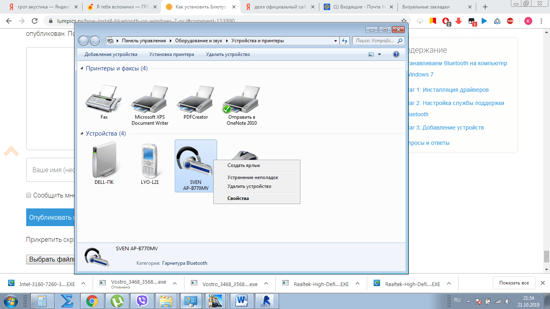Viewport: 550px width, 309px height.
Task: Select Send to OneNote 2010 printer
Action: point(242,105)
